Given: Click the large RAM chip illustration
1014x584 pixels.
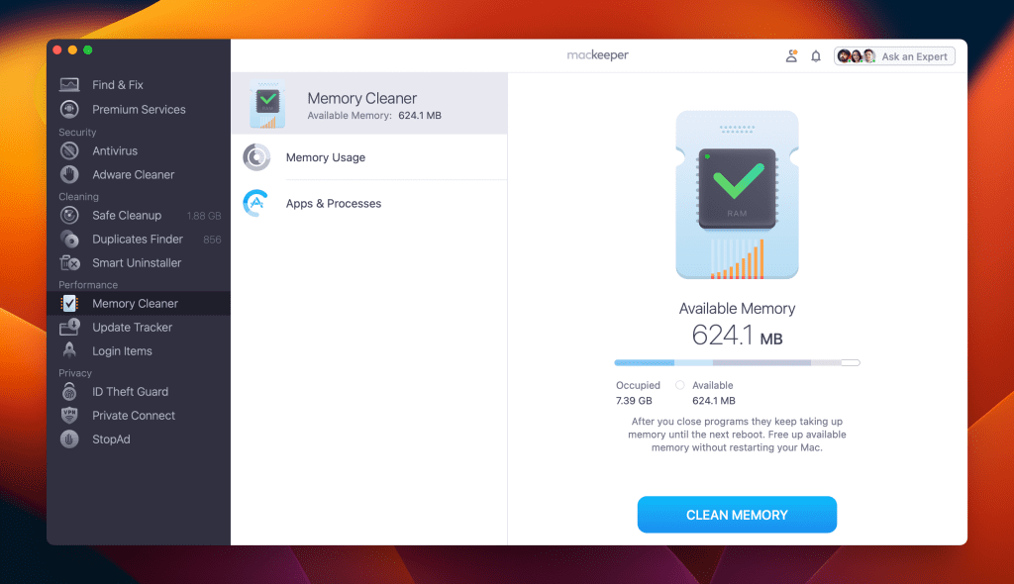Looking at the screenshot, I should pos(737,195).
